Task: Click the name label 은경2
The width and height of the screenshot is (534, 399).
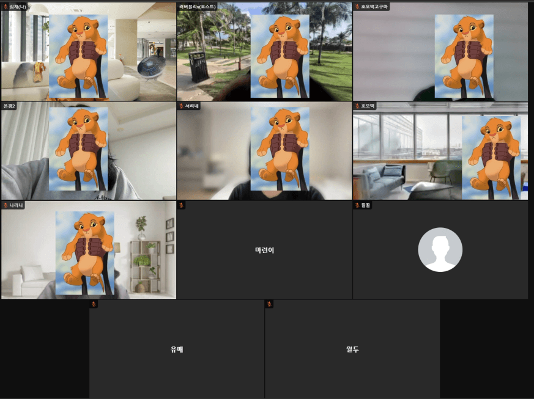Action: 9,106
